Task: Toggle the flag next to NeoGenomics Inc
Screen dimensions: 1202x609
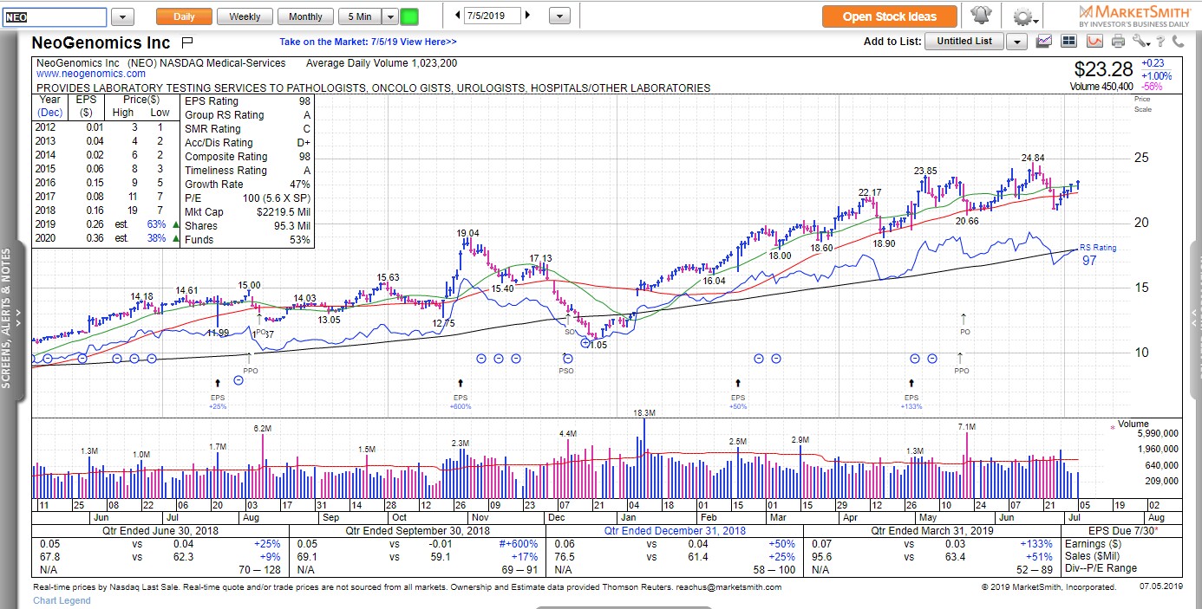Action: tap(187, 42)
